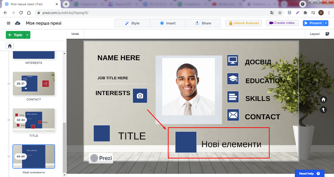The width and height of the screenshot is (334, 177).
Task: Select the blue square of Нові елементи
Action: click(186, 142)
